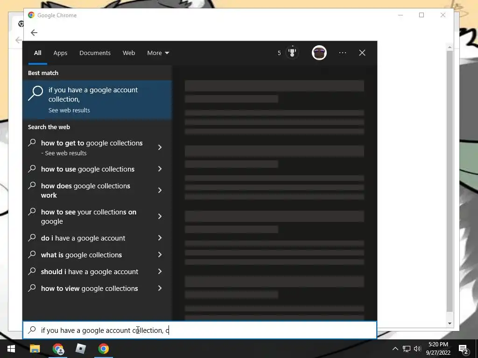The height and width of the screenshot is (358, 478).
Task: Click the back arrow in the background browser window
Action: click(18, 40)
